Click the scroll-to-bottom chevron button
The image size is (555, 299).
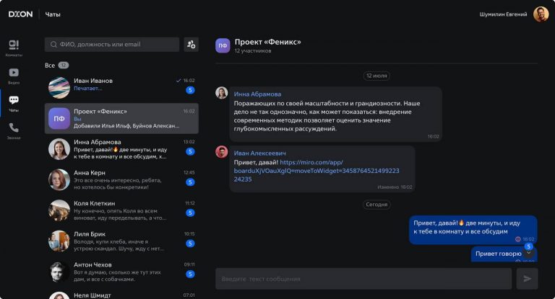pyautogui.click(x=529, y=252)
